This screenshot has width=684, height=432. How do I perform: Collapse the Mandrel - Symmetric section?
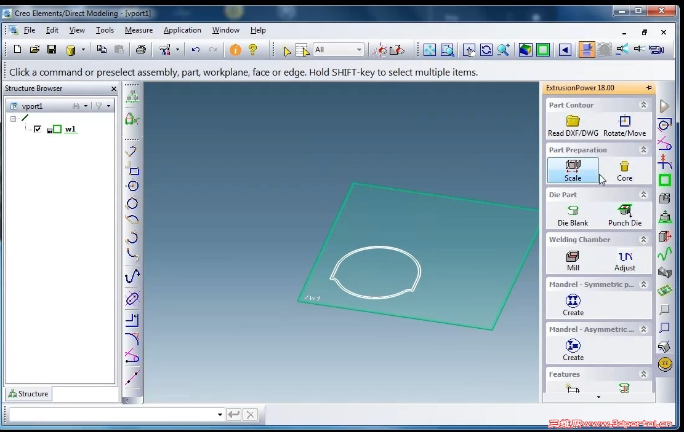click(x=643, y=285)
